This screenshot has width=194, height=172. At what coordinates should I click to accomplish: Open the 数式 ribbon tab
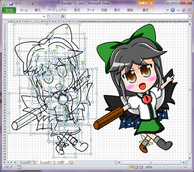pyautogui.click(x=77, y=10)
